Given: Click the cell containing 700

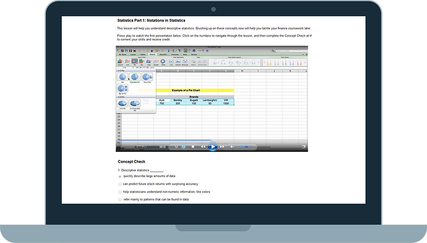Looking at the screenshot, I should (162, 103).
